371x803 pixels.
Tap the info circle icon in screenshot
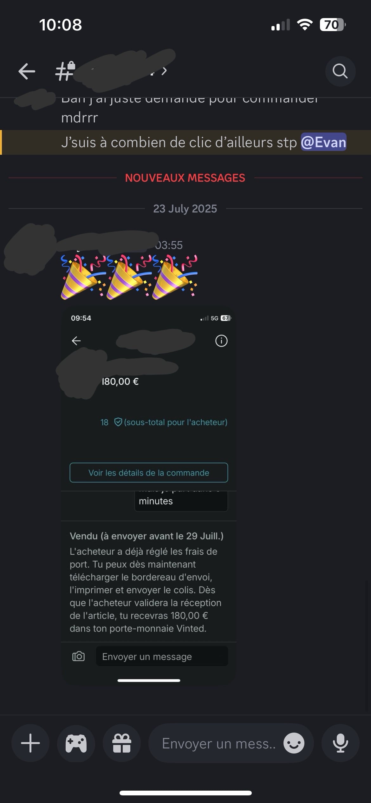[221, 341]
